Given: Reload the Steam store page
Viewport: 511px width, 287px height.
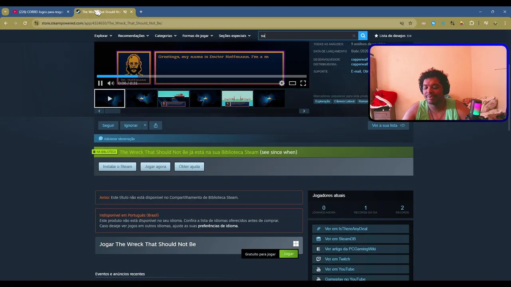Looking at the screenshot, I should pyautogui.click(x=25, y=23).
